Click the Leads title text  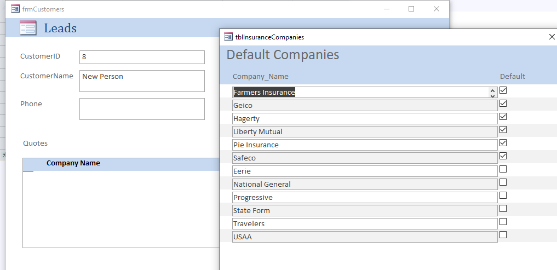60,28
